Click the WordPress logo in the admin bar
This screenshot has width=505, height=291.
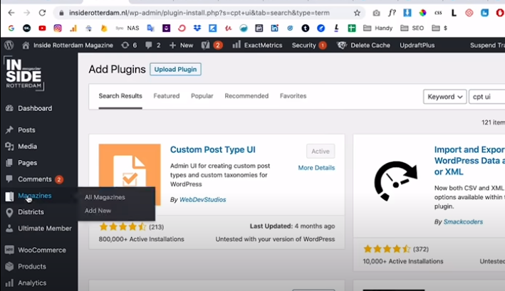pos(9,45)
